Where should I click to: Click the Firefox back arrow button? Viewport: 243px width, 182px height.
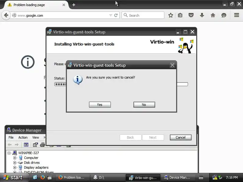click(x=6, y=15)
